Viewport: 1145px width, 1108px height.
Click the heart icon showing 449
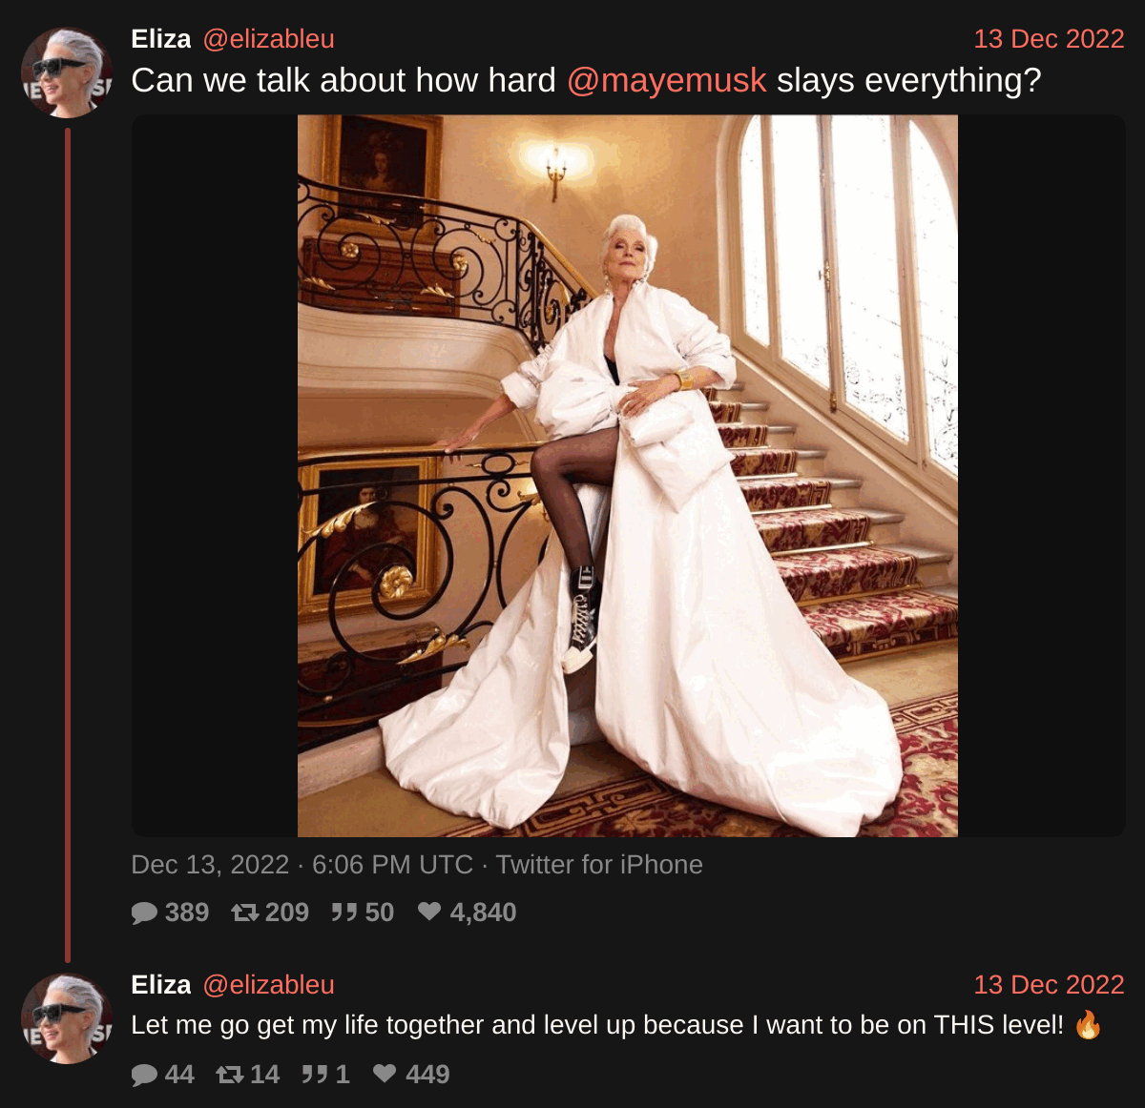coord(385,1075)
